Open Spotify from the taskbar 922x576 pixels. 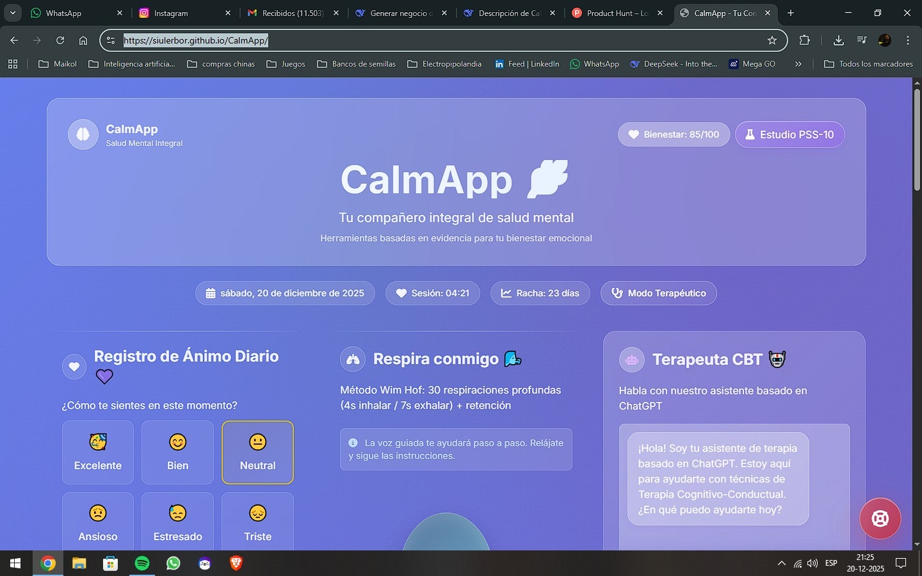(142, 563)
